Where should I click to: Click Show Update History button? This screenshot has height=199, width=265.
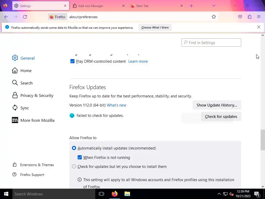pos(217,105)
